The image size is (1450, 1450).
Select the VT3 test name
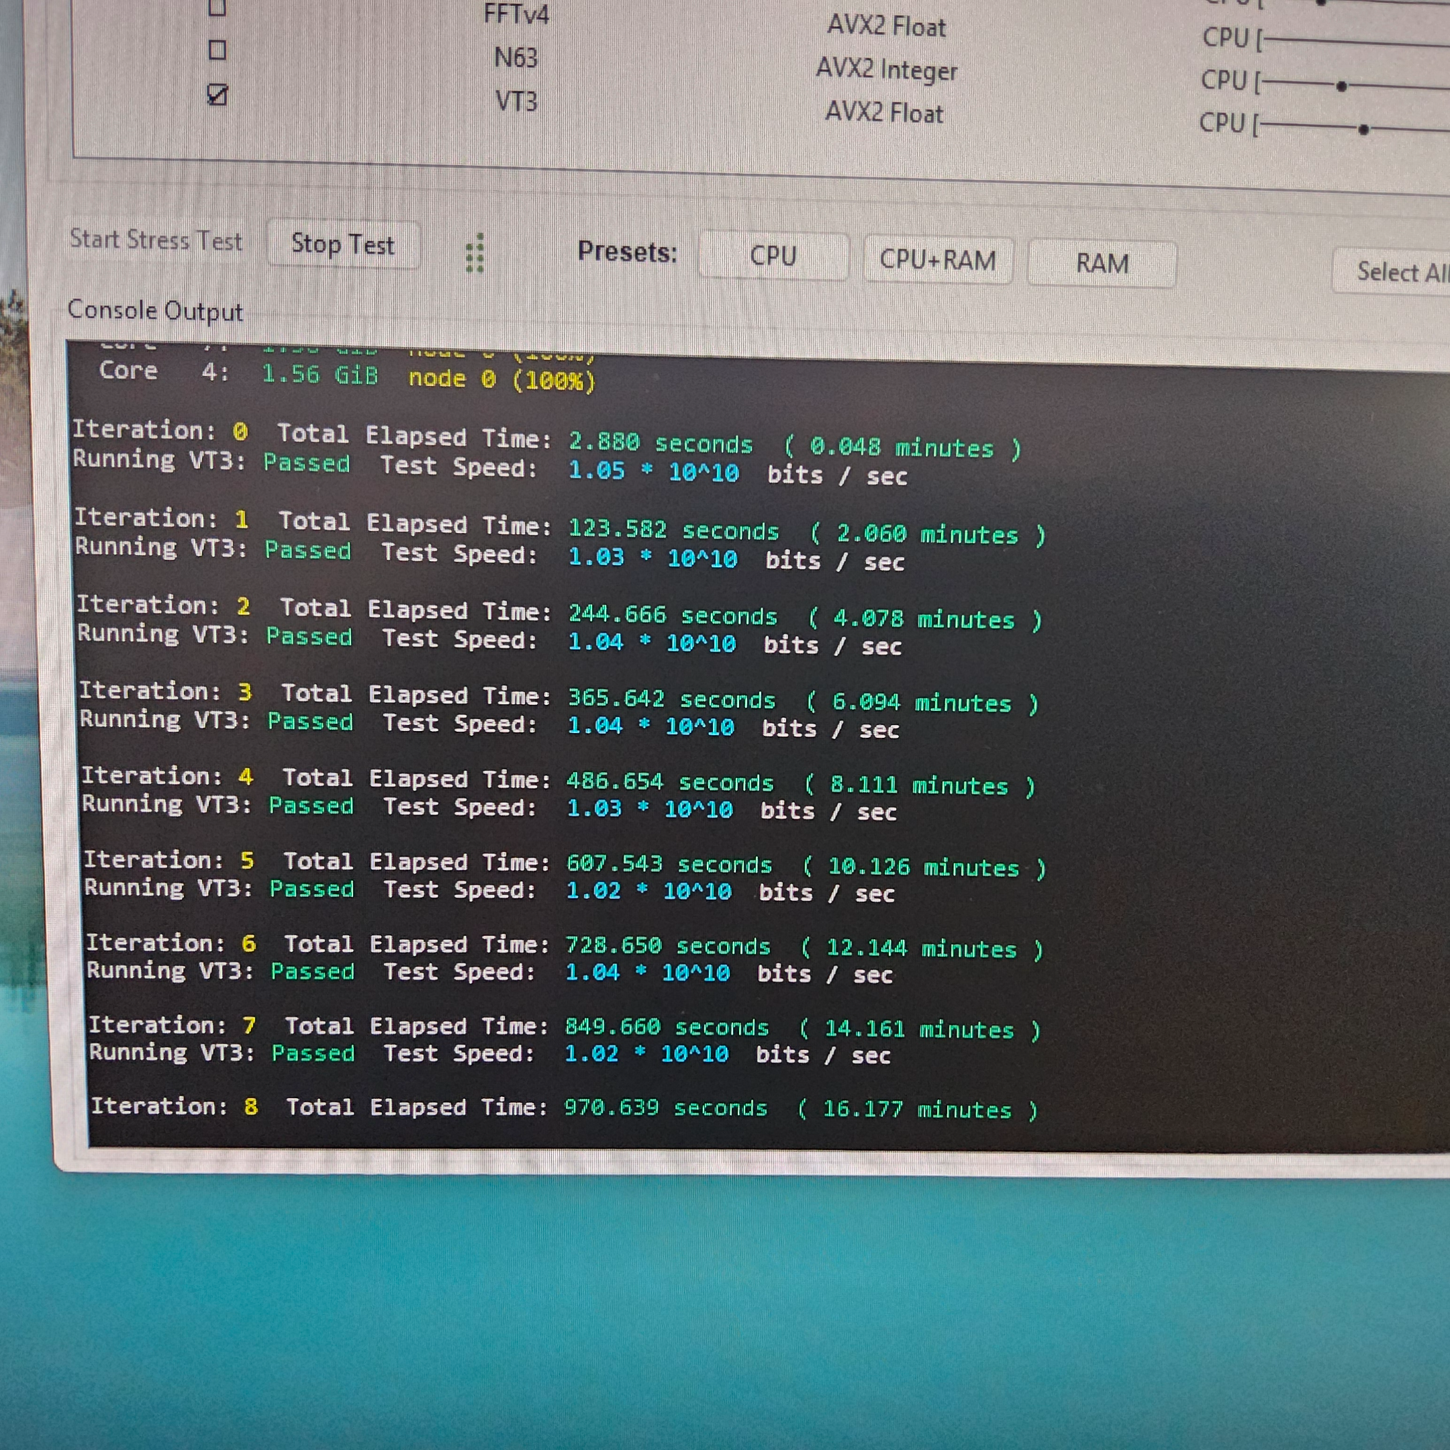[x=516, y=101]
